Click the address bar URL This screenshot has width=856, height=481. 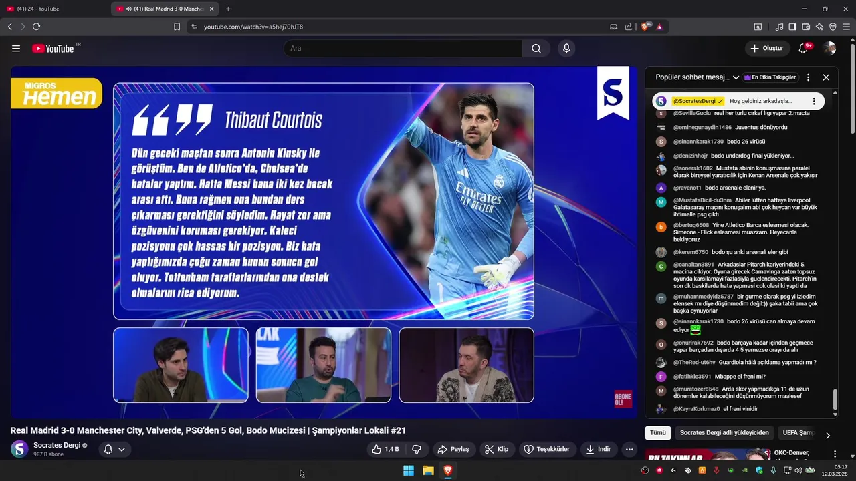pyautogui.click(x=253, y=27)
